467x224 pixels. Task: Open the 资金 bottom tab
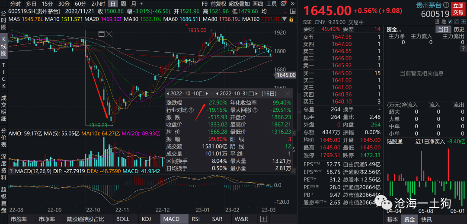coord(409,220)
